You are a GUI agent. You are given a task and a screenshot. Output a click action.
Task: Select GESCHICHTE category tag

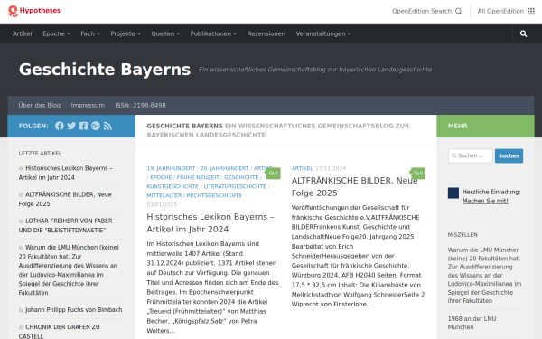tap(241, 177)
